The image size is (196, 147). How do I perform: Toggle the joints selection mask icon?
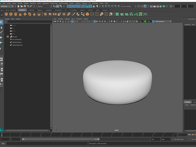[72, 6]
